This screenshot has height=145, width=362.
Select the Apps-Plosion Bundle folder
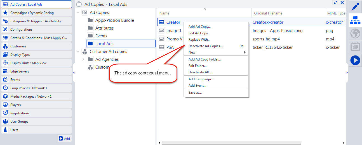click(x=114, y=20)
